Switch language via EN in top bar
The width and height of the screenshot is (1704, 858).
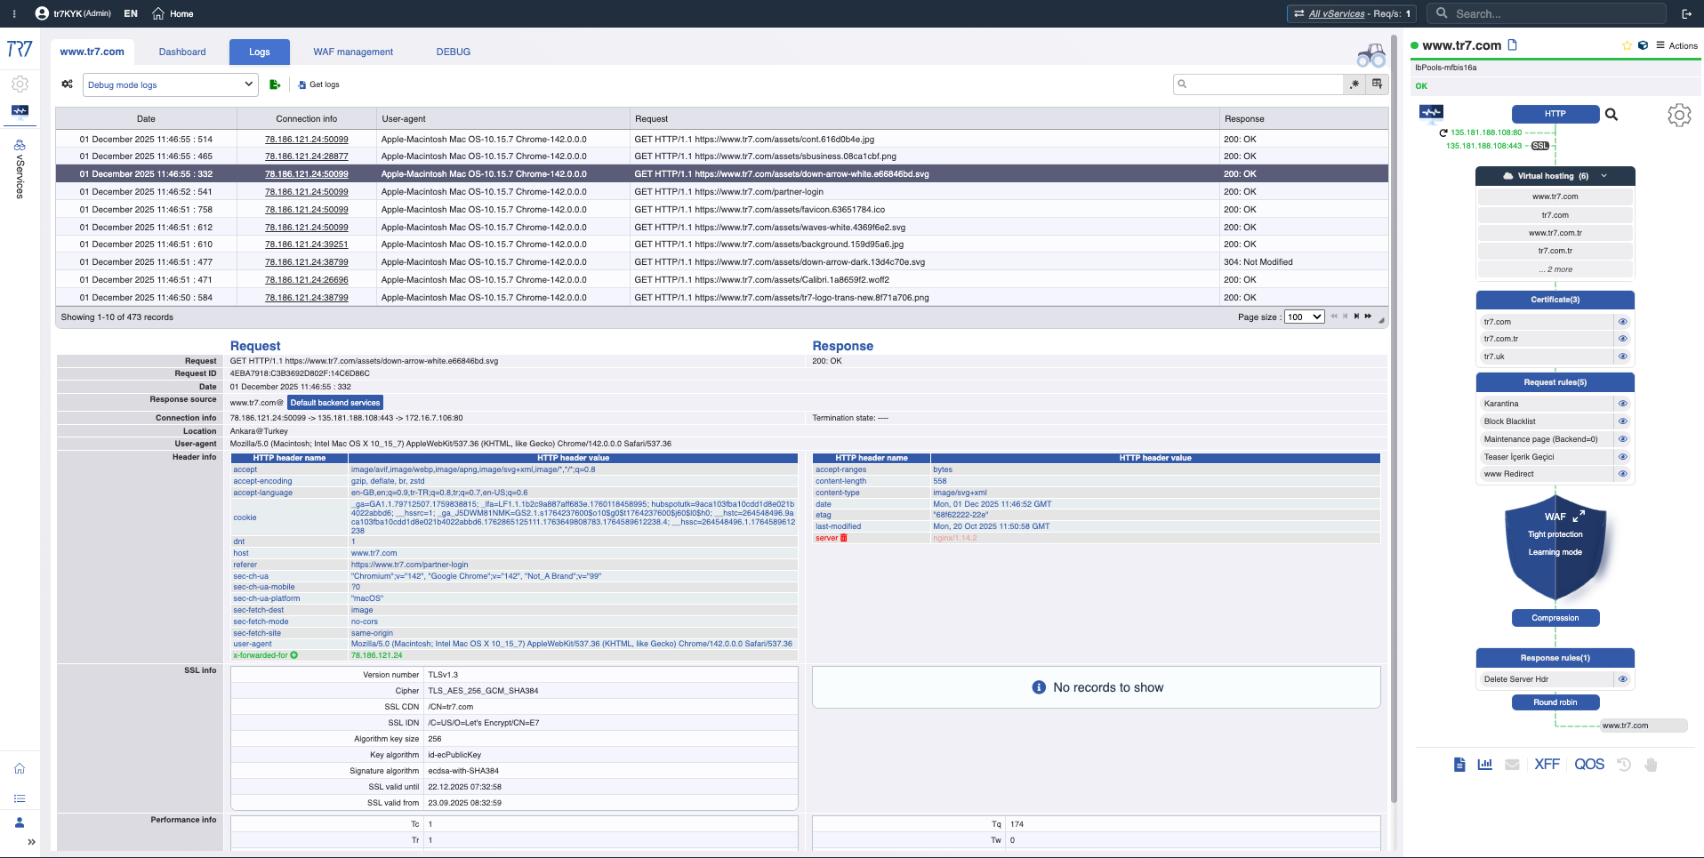pyautogui.click(x=131, y=13)
